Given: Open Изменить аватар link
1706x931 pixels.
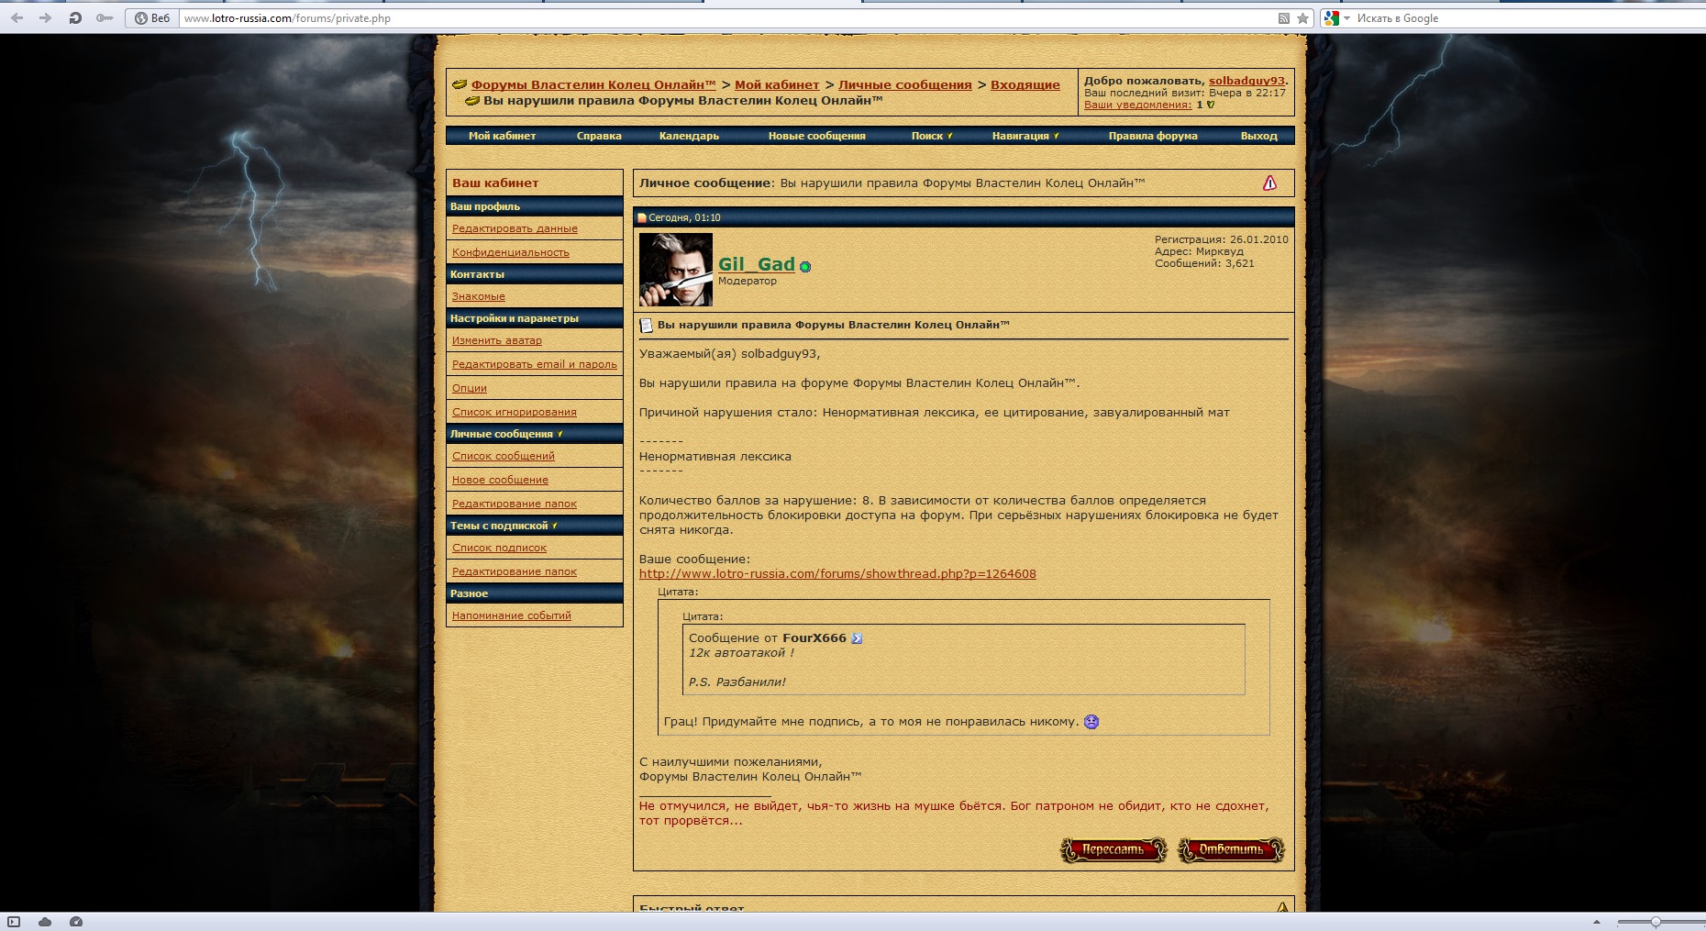Looking at the screenshot, I should (497, 340).
